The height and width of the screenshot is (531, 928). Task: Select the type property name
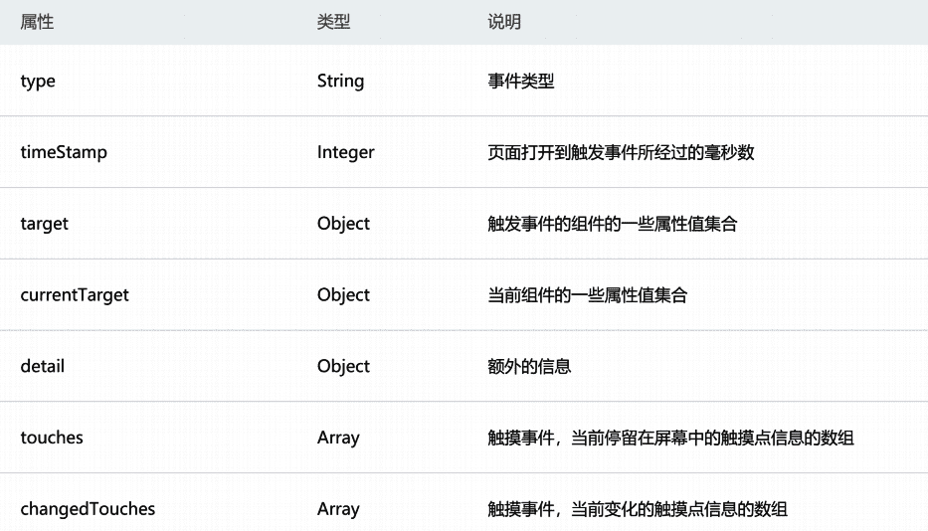[38, 82]
